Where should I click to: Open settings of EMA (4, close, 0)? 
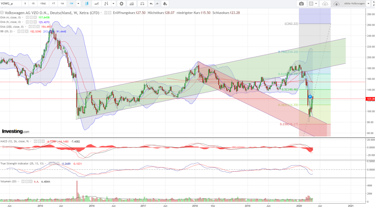point(31,17)
